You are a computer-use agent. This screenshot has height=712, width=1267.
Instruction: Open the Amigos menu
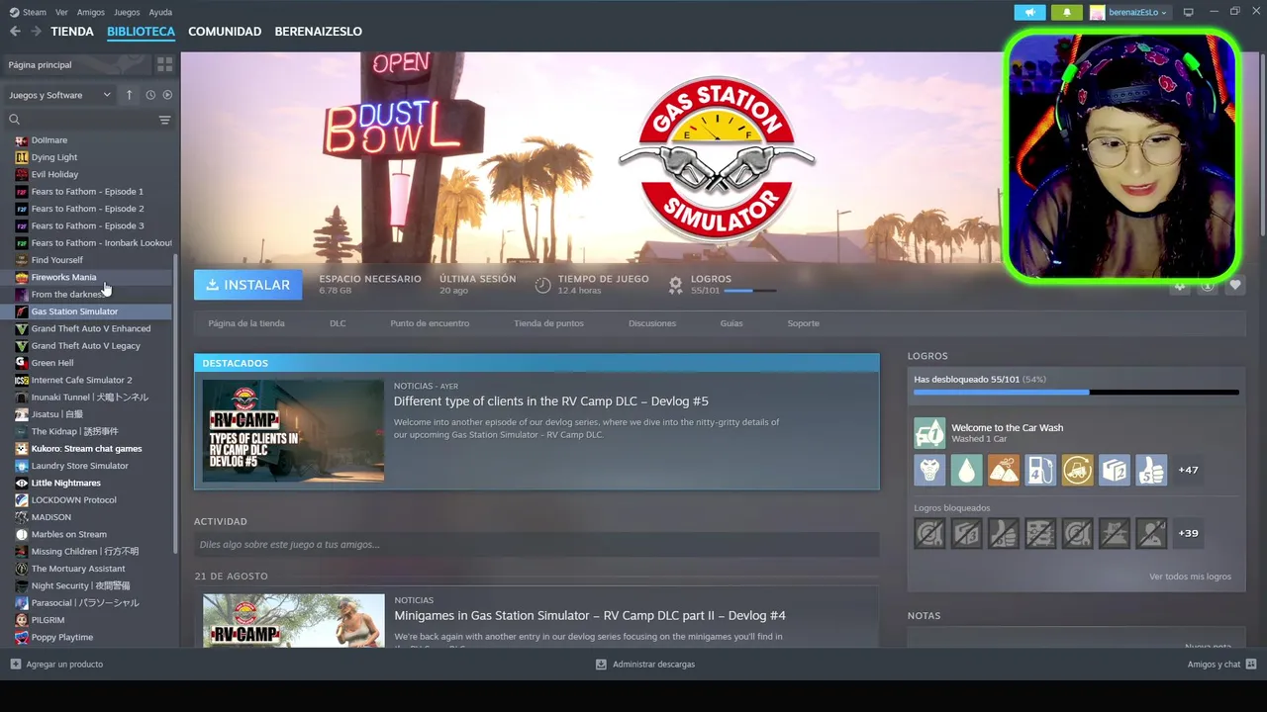(91, 12)
